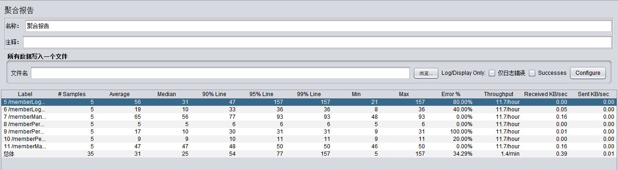Screen dimensions: 618x170
Task: Sort by the Max column header
Action: 404,94
